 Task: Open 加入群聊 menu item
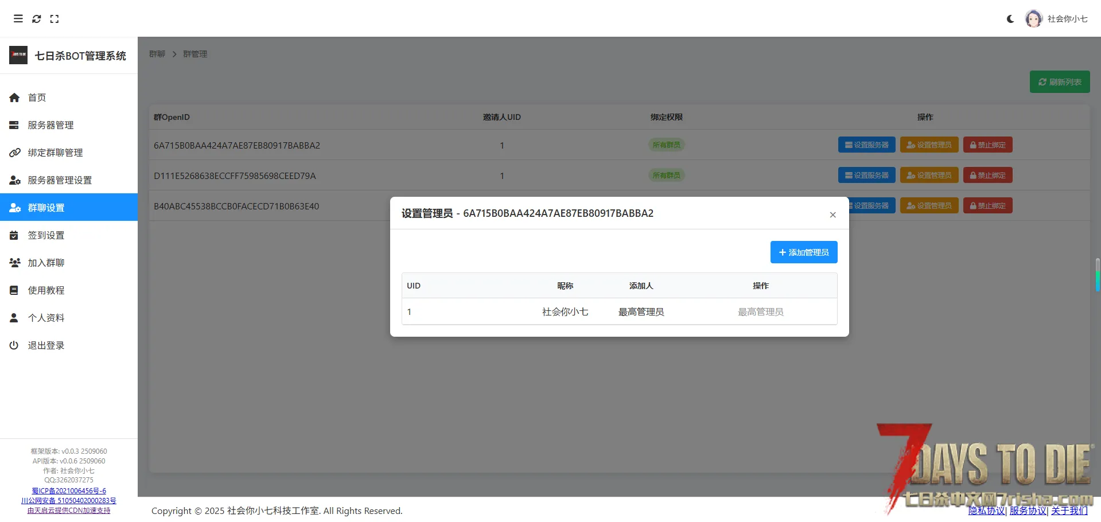point(69,263)
